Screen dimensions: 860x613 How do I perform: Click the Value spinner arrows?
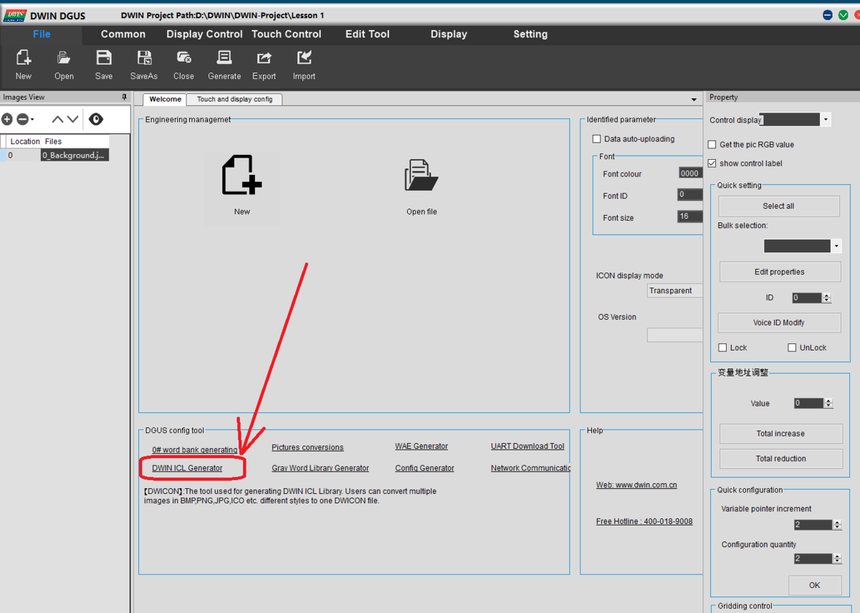pos(828,403)
